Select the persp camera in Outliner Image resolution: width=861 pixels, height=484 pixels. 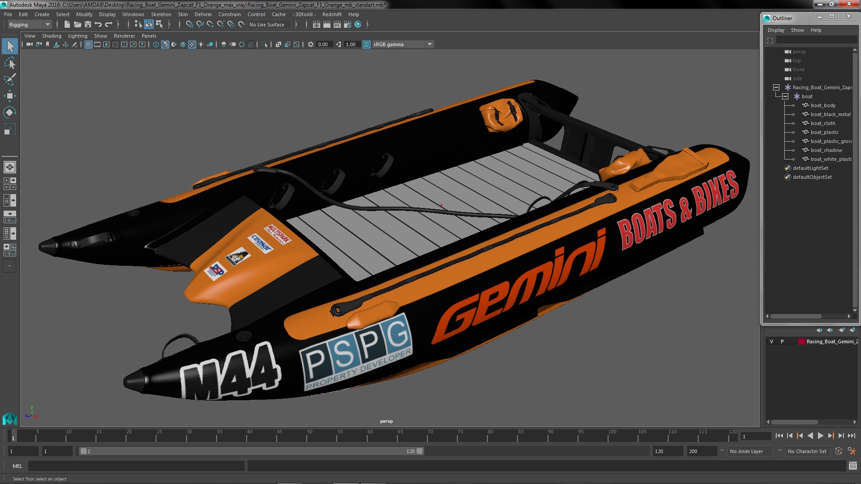(799, 52)
